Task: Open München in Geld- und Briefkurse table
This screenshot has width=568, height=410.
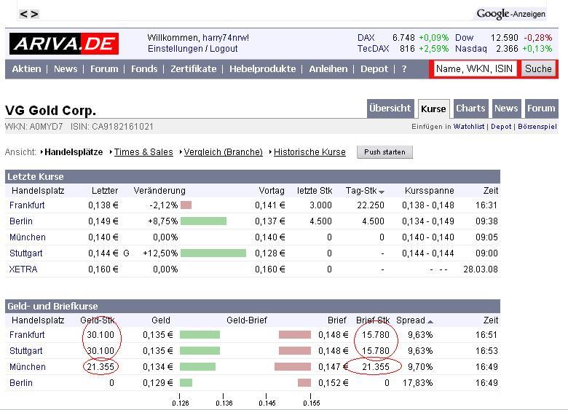Action: point(28,367)
